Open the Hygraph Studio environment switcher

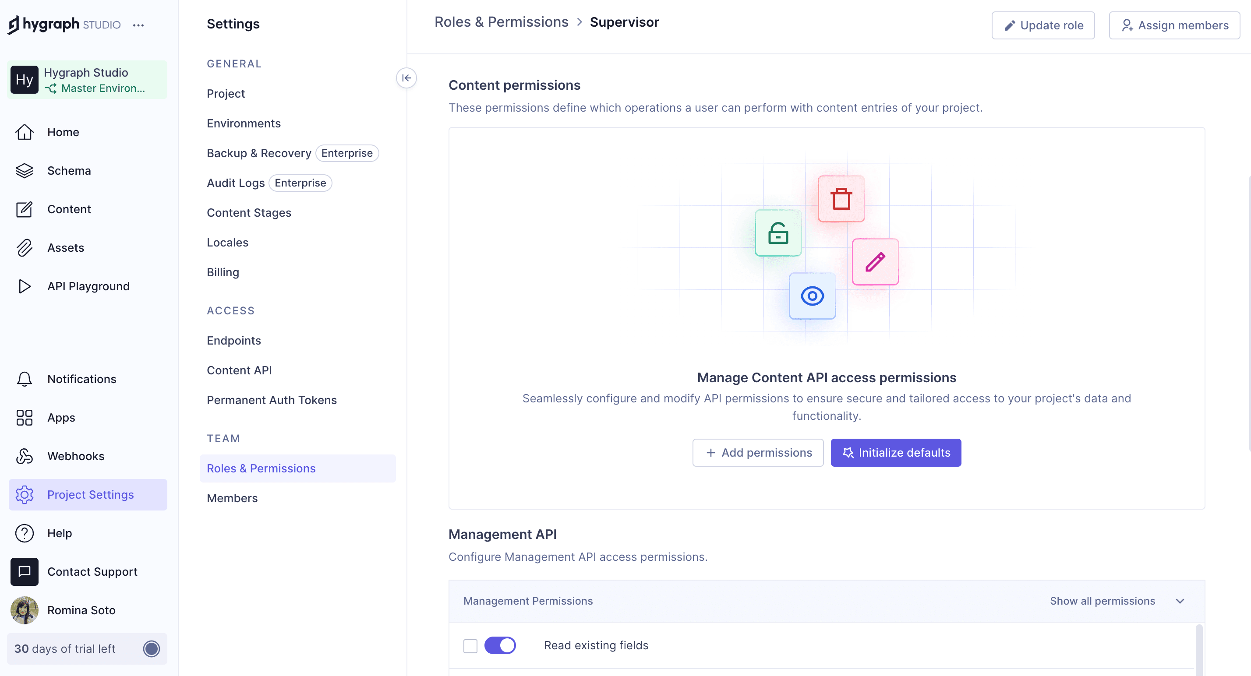[88, 80]
